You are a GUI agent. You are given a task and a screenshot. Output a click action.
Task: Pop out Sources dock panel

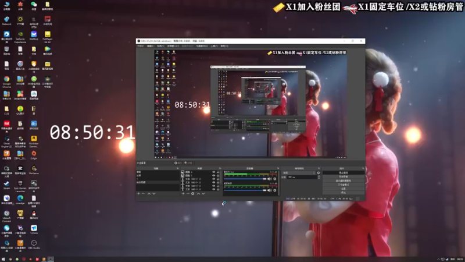point(220,168)
